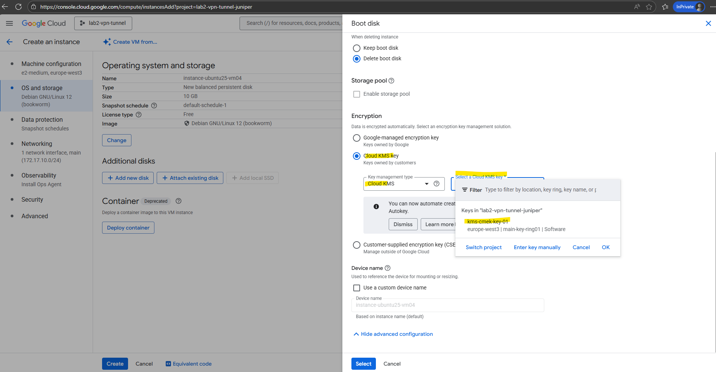Open browser settings ellipsis menu

[x=712, y=7]
